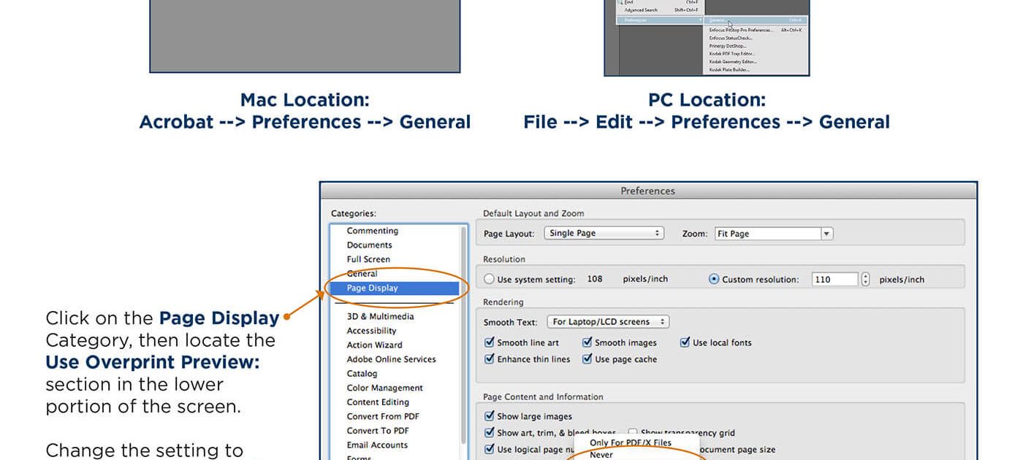Select Page Display in the Categories list
1023x460 pixels.
[395, 288]
